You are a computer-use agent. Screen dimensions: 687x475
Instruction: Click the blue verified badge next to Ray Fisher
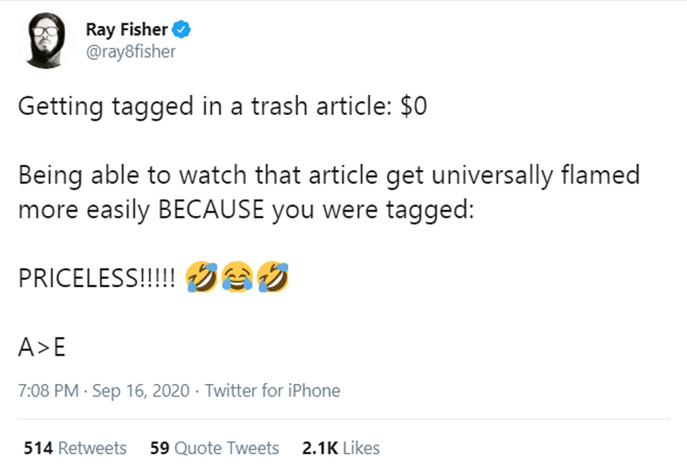(x=181, y=29)
